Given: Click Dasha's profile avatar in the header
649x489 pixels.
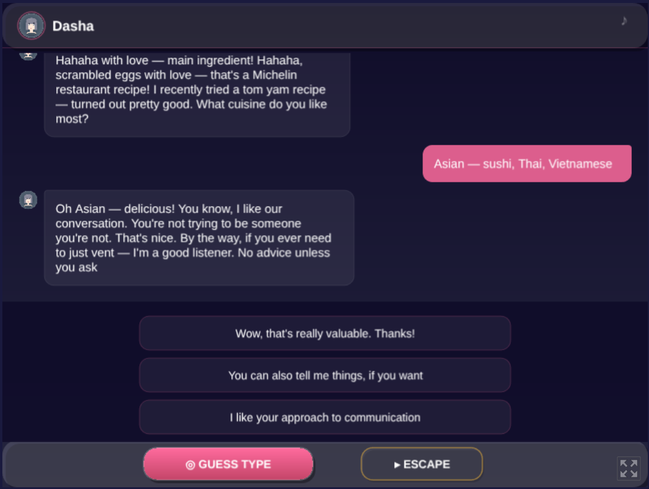Looking at the screenshot, I should point(31,26).
